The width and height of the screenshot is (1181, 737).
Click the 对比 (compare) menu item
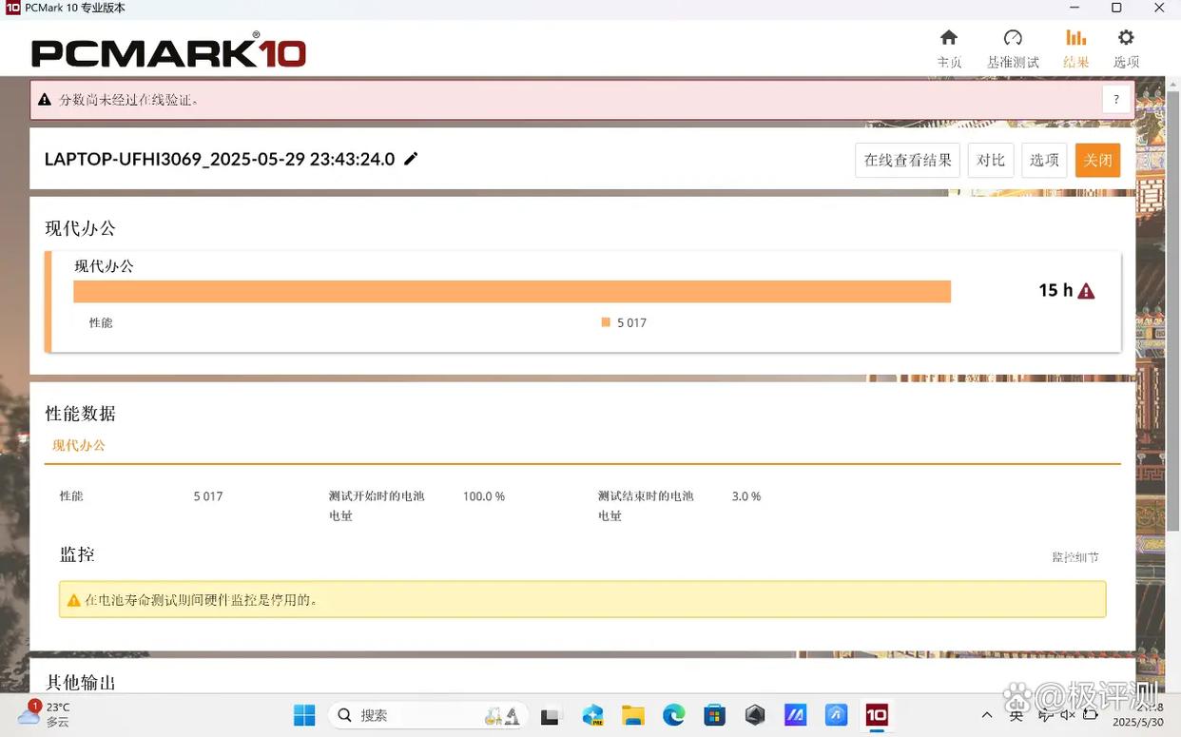pyautogui.click(x=991, y=160)
